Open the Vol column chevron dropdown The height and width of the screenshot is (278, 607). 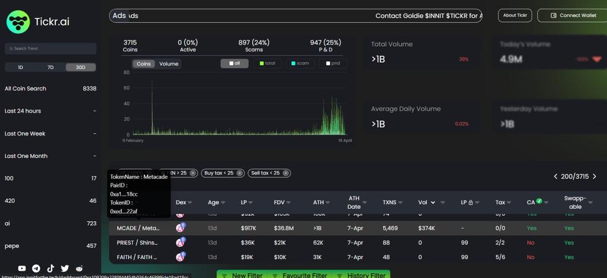coord(433,203)
